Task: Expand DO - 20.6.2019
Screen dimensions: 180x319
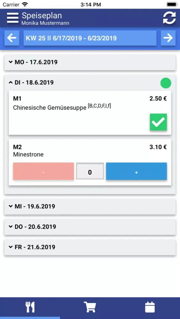Action: 90,227
